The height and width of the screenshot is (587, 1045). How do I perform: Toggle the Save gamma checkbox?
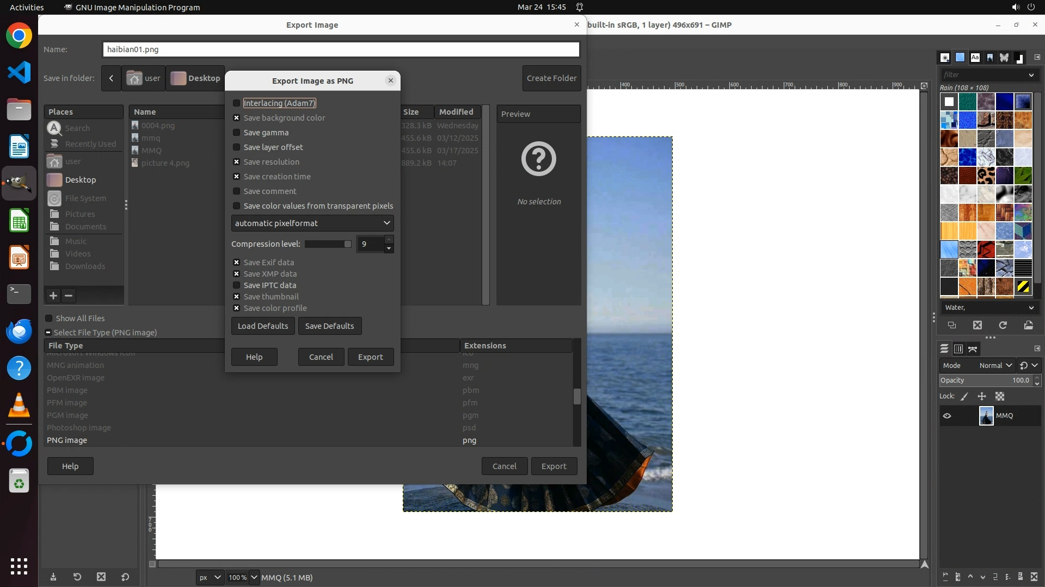coord(236,133)
